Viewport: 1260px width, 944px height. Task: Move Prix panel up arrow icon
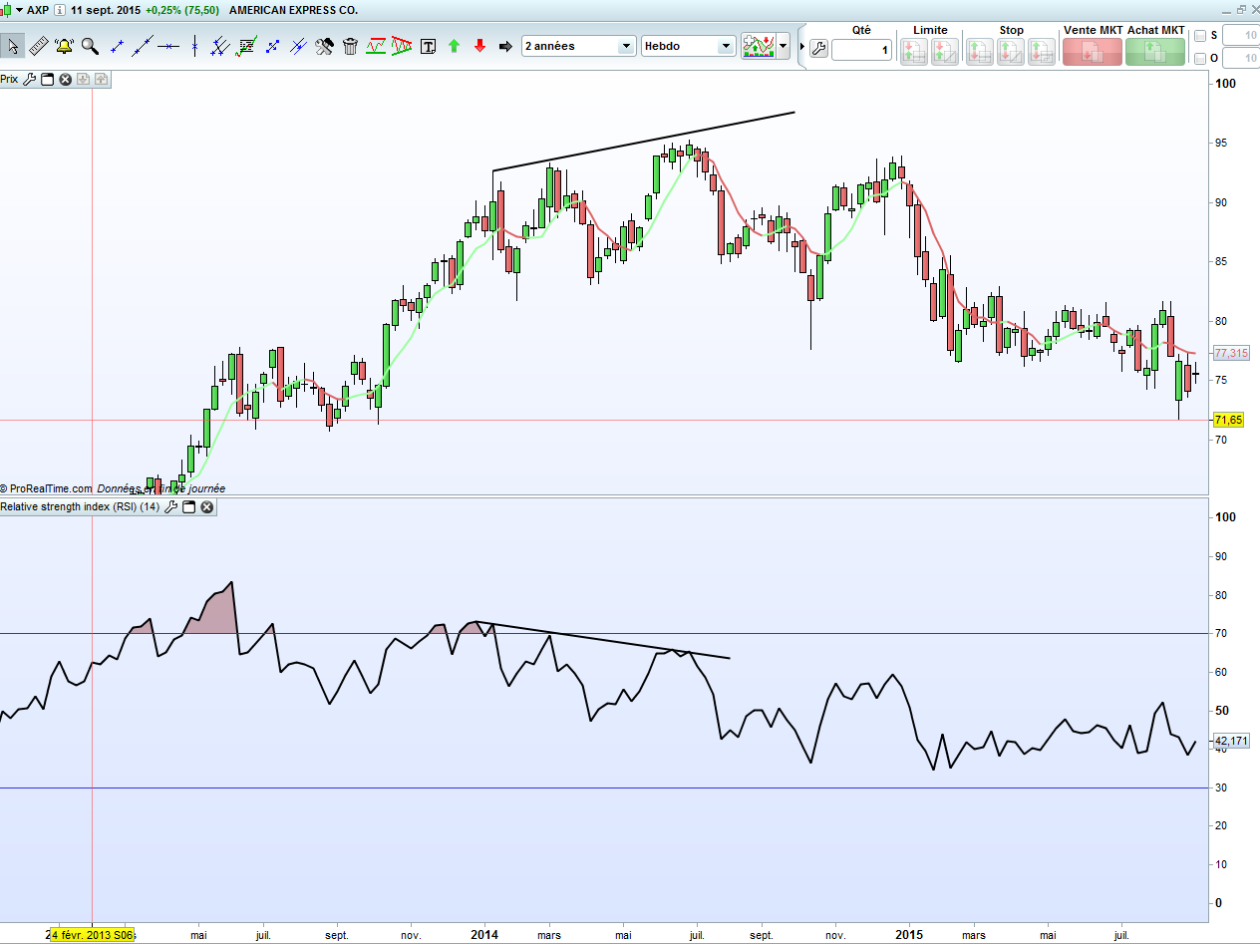102,79
